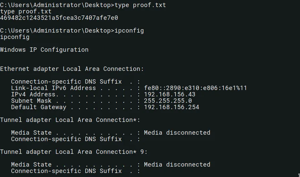Click the "Tunnel adapter Local Area Connection* 9" header
Viewport: 300px width, 177px height.
coord(74,152)
